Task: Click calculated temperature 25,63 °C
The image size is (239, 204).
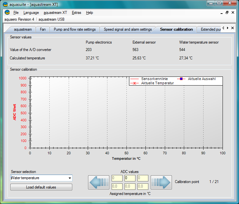Action: (x=139, y=58)
